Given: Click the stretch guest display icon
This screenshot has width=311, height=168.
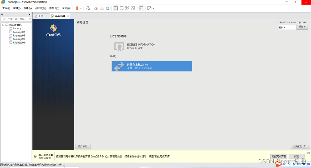Looking at the screenshot, I should (x=149, y=8).
